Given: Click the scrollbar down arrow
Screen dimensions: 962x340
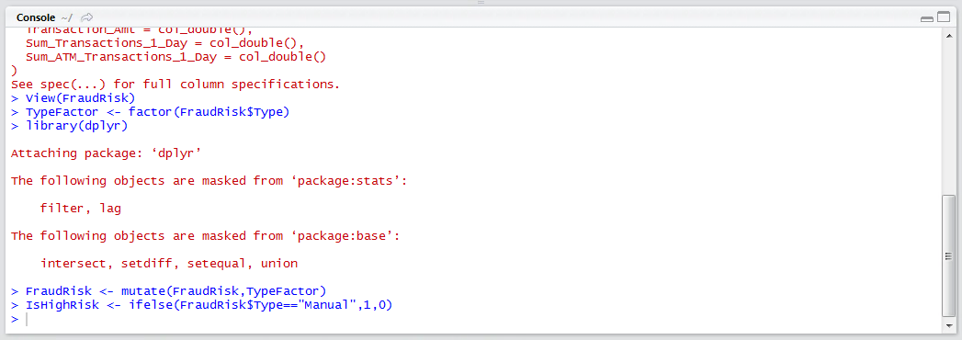Looking at the screenshot, I should point(948,326).
